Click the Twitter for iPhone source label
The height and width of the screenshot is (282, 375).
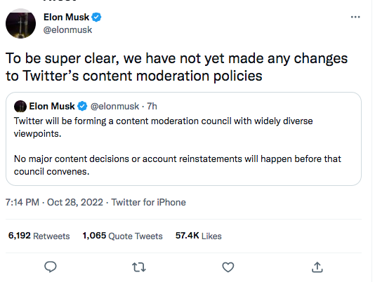(148, 203)
